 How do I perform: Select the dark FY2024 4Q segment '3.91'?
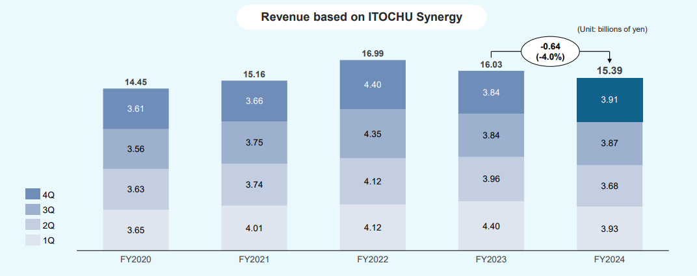coord(610,100)
